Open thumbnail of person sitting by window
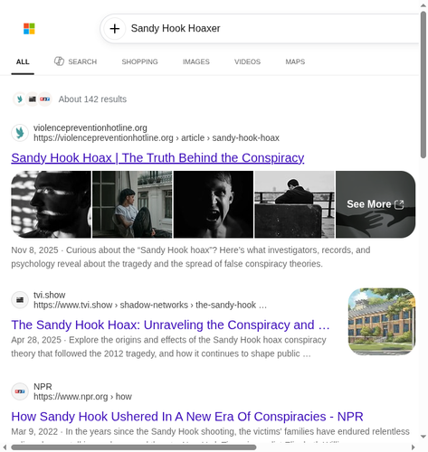The image size is (428, 452). click(132, 204)
